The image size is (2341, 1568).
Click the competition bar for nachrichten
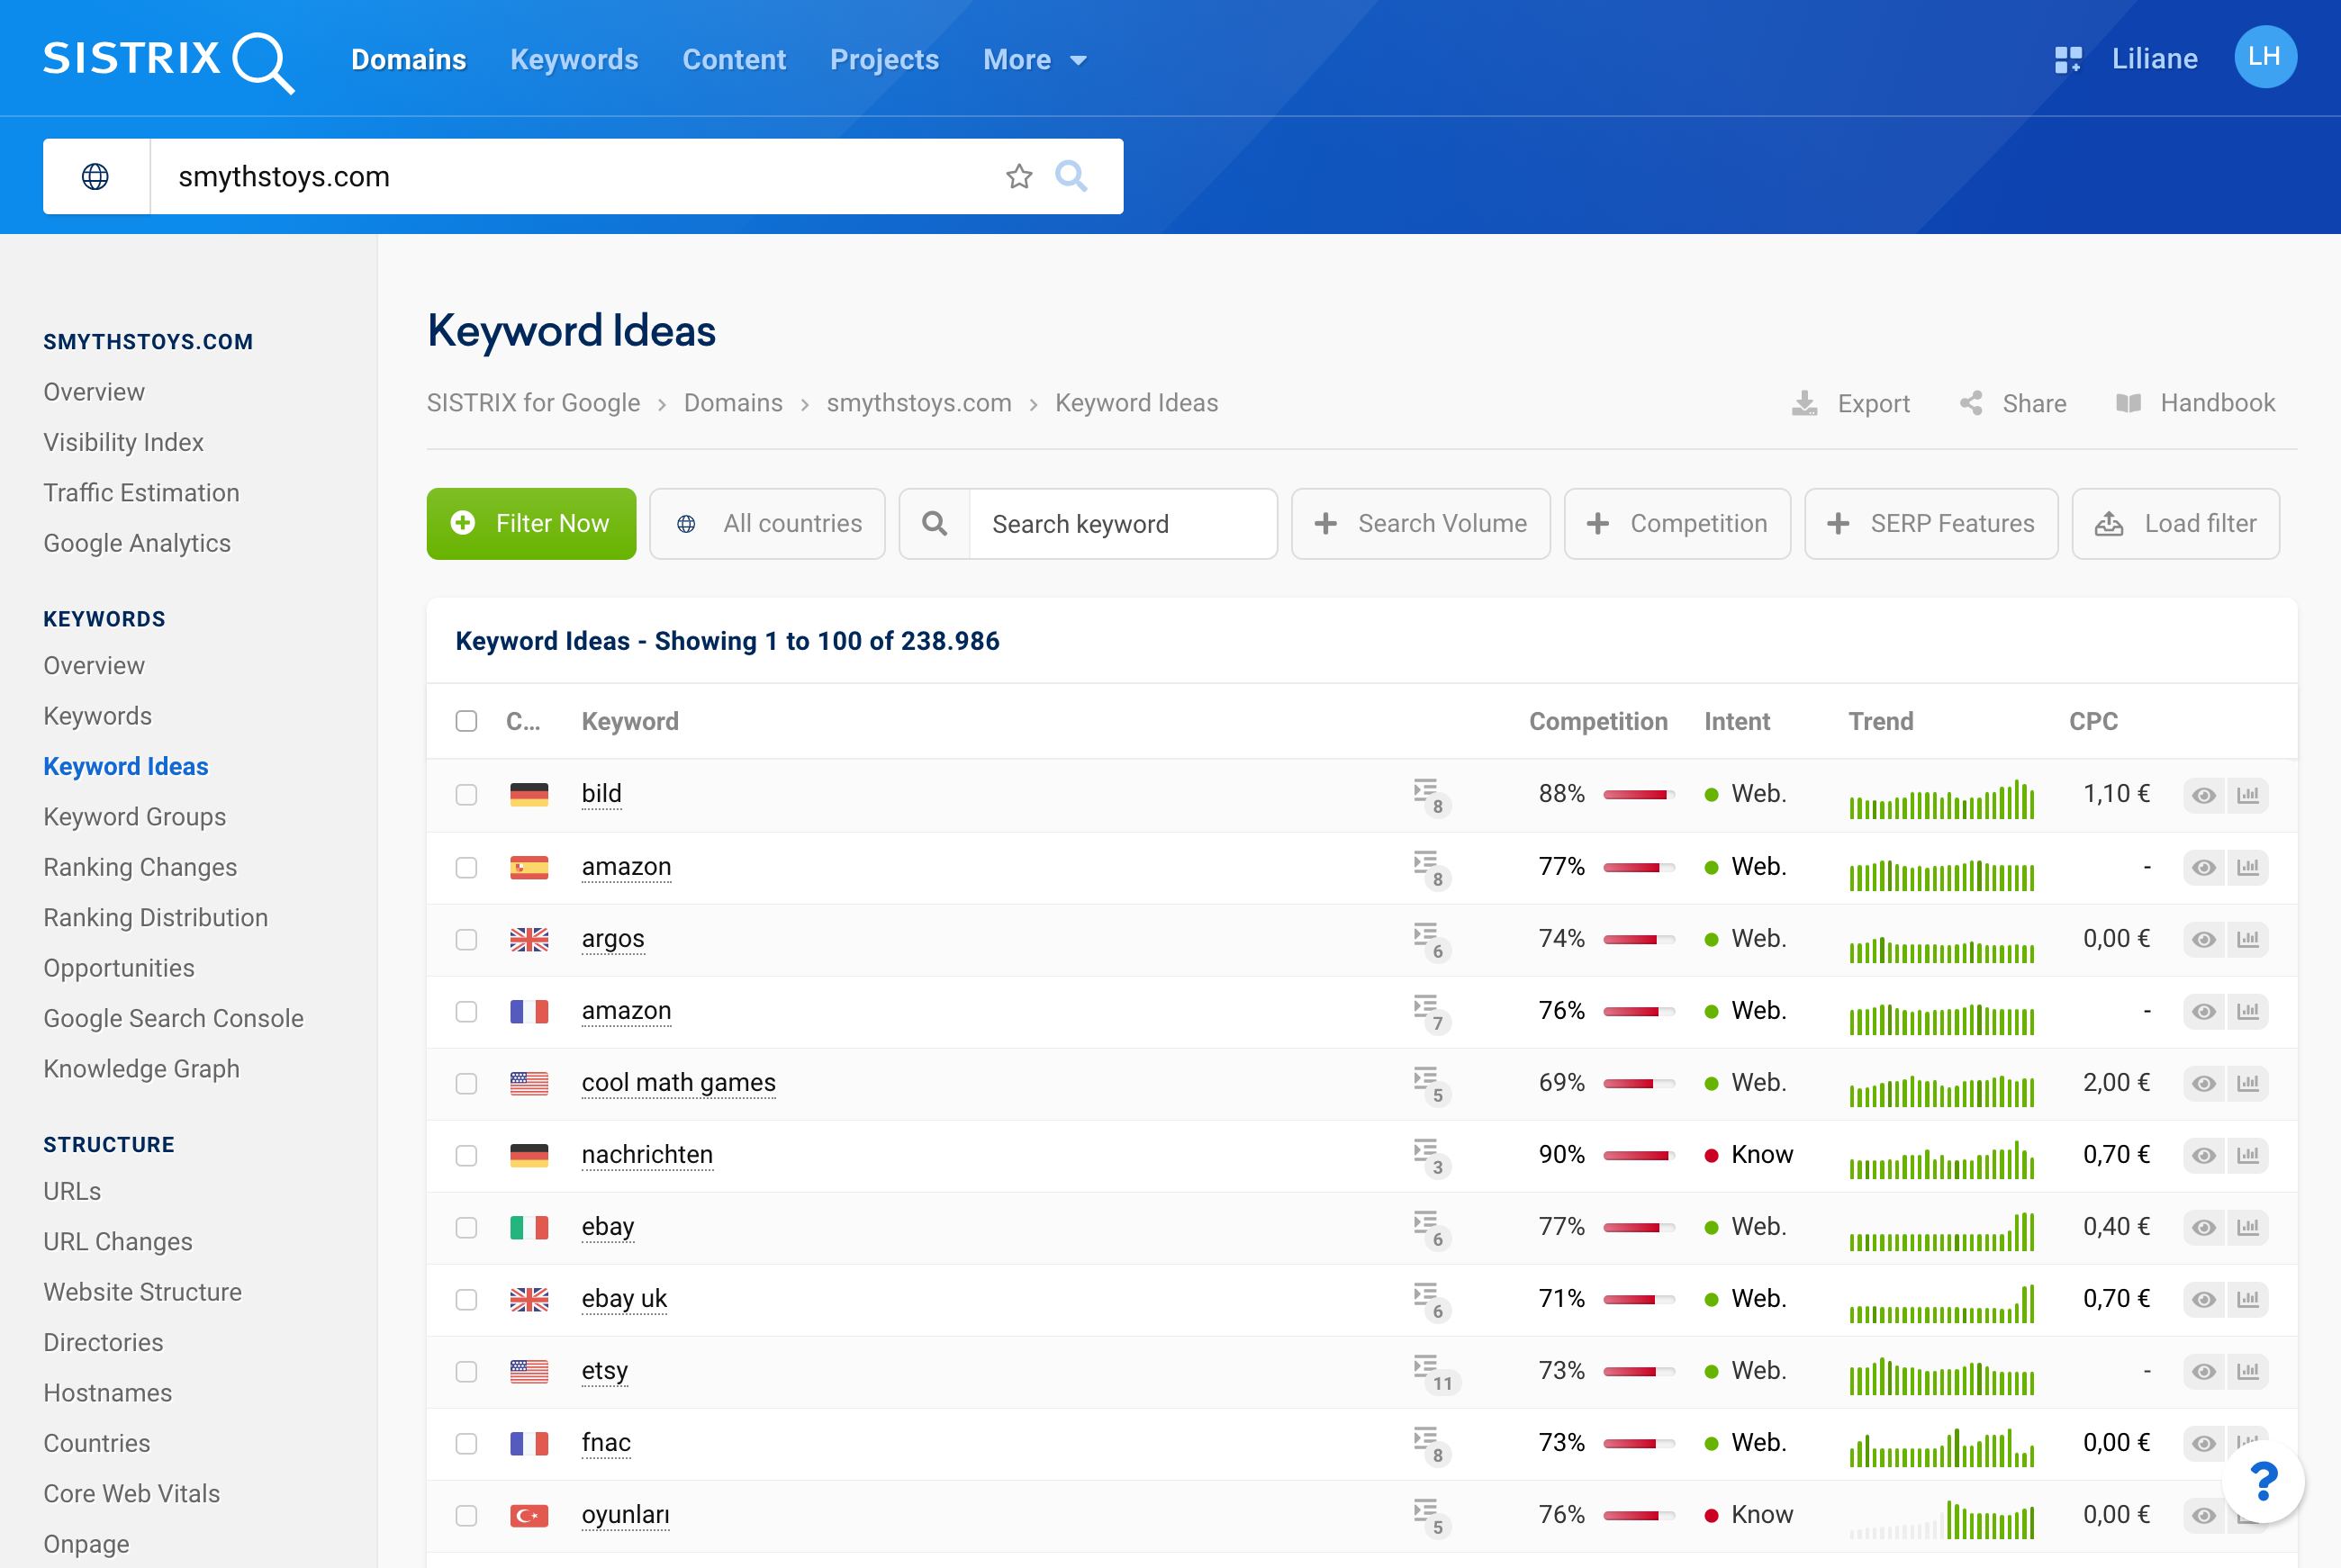click(1638, 1155)
